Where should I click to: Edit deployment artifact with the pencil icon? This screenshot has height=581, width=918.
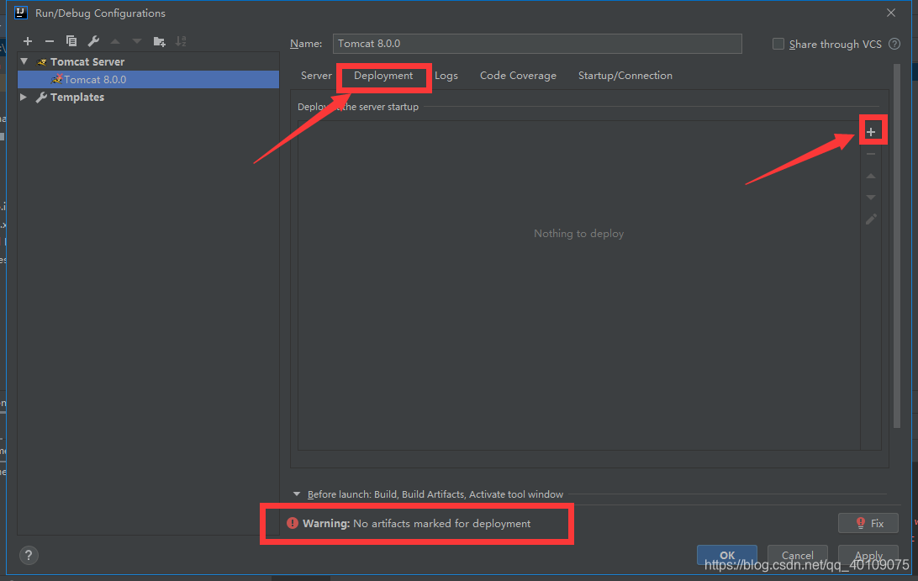pyautogui.click(x=871, y=219)
